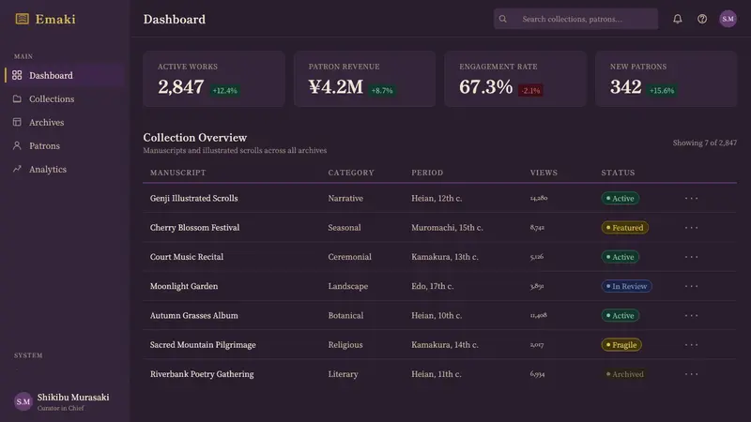Click the search magnifier icon
751x422 pixels.
(502, 19)
